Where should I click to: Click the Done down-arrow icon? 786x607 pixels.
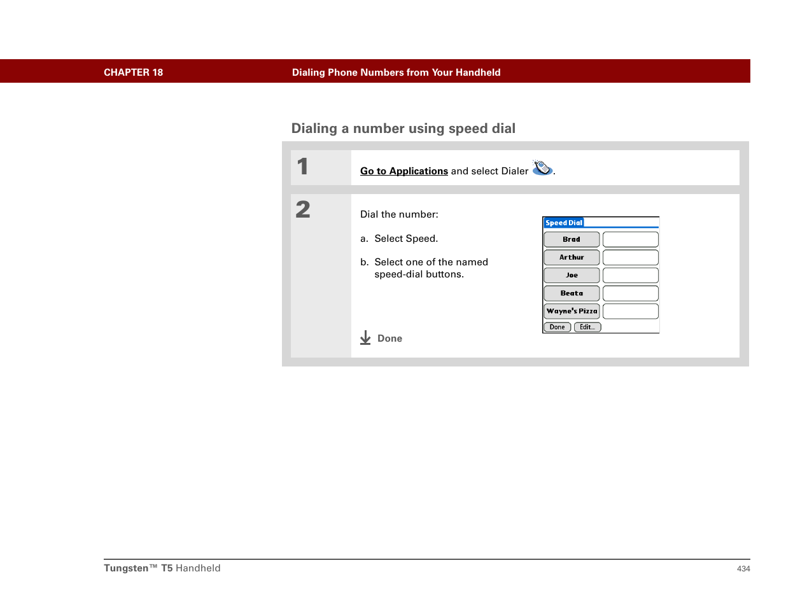365,338
